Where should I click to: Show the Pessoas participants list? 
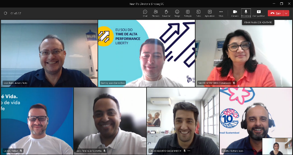[x=156, y=13]
